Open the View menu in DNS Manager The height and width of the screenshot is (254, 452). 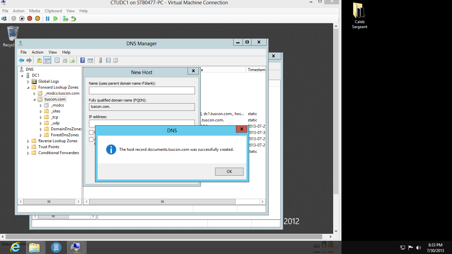53,52
